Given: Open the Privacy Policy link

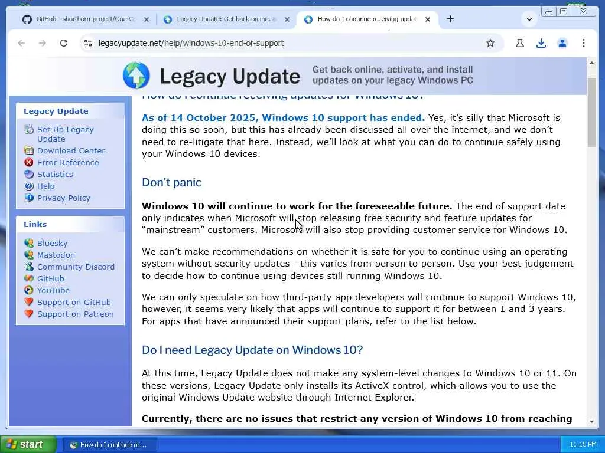Looking at the screenshot, I should pyautogui.click(x=64, y=198).
